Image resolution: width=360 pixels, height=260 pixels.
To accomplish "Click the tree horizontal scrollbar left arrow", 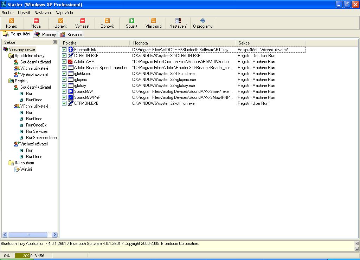I will (5, 234).
